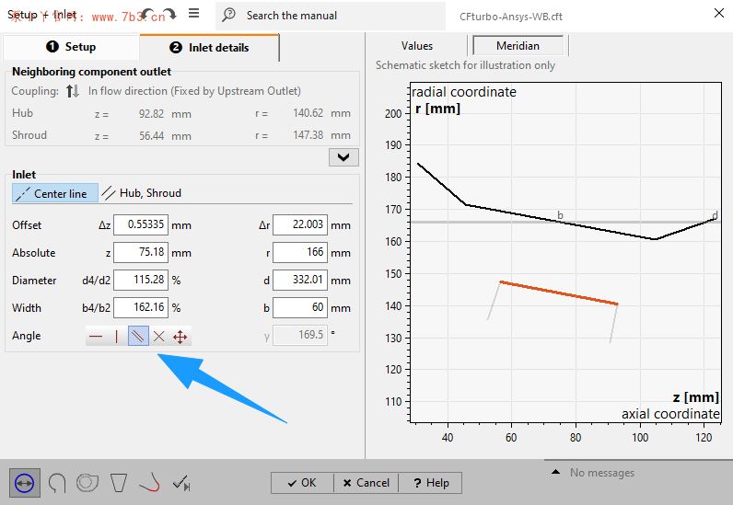Click the Cancel button
Image resolution: width=733 pixels, height=505 pixels.
click(366, 483)
